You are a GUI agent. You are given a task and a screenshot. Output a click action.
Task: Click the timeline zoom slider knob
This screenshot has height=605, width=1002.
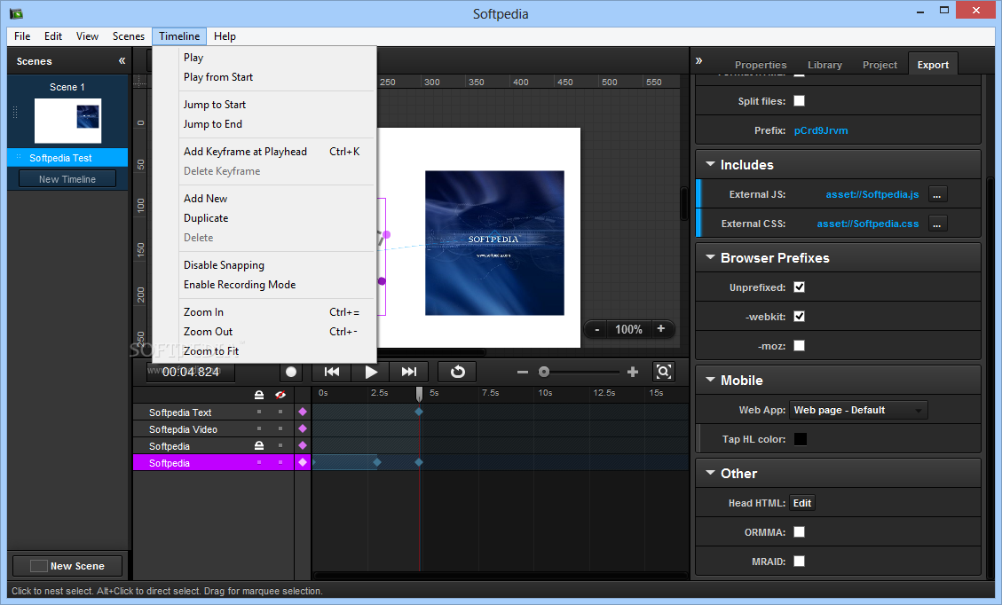tap(544, 372)
